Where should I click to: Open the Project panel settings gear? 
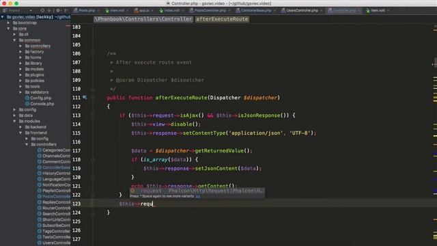coord(58,10)
